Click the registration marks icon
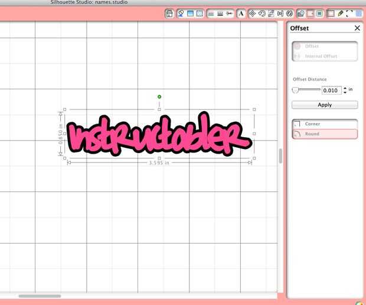 tap(349, 14)
